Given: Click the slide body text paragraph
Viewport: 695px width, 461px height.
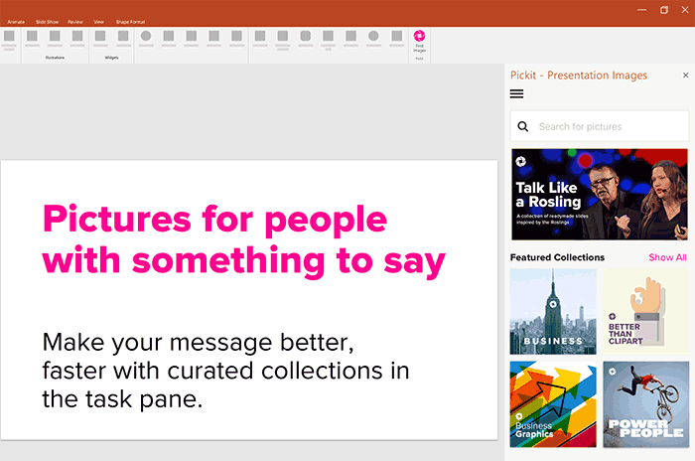Looking at the screenshot, I should click(225, 371).
